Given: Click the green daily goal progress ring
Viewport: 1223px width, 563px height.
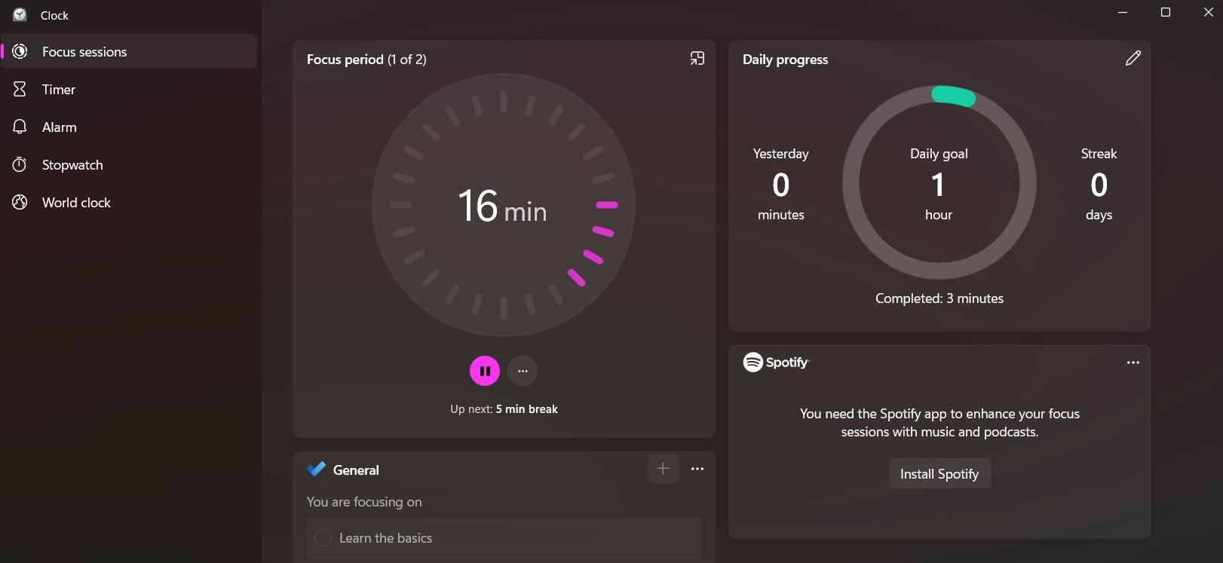Looking at the screenshot, I should click(x=953, y=96).
